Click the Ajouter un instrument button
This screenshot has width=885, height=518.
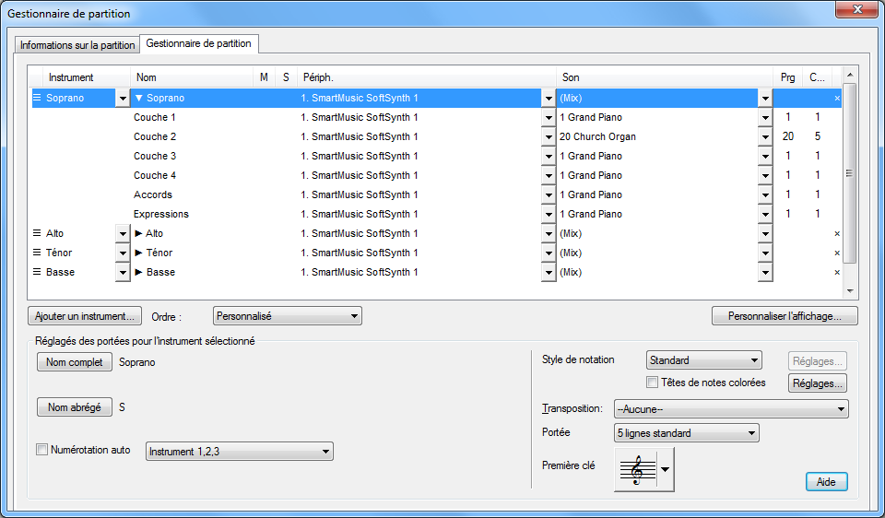coord(85,316)
